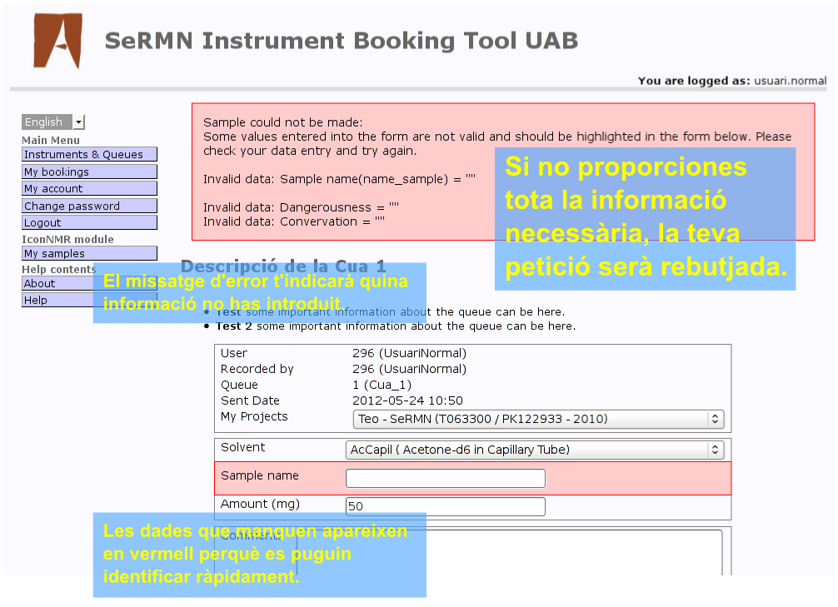Open My samples in IconNMR module
The height and width of the screenshot is (607, 838).
click(90, 253)
